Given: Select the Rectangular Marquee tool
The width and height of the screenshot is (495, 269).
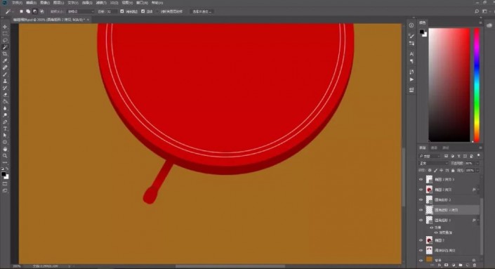Looking at the screenshot, I should click(x=5, y=34).
